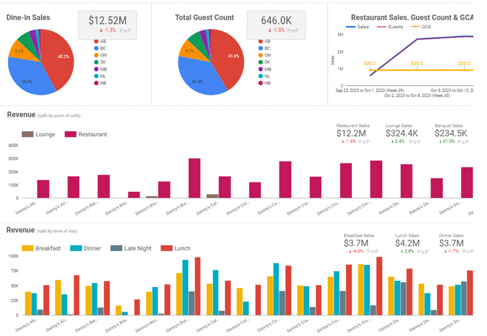Click the SK legend dot in Dine-In Sales
This screenshot has width=487, height=336.
pyautogui.click(x=96, y=61)
